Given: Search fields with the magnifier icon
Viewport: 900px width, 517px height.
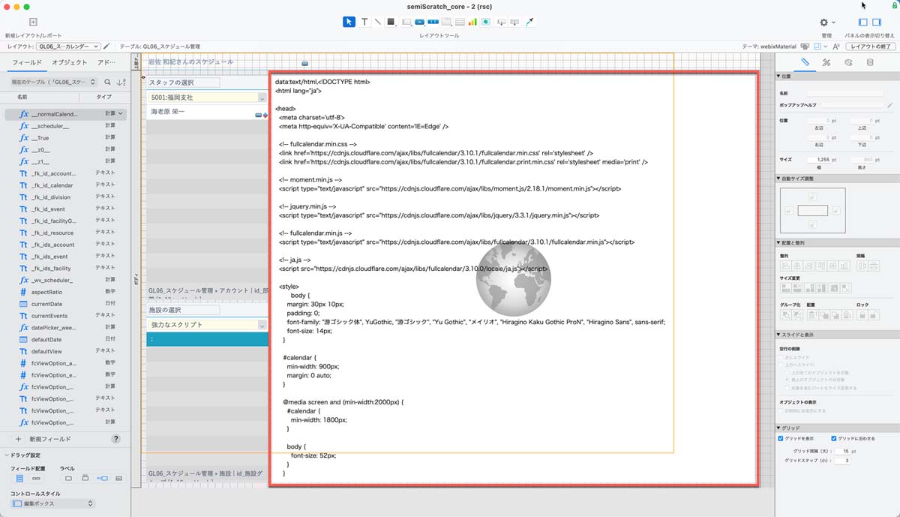Looking at the screenshot, I should 108,82.
